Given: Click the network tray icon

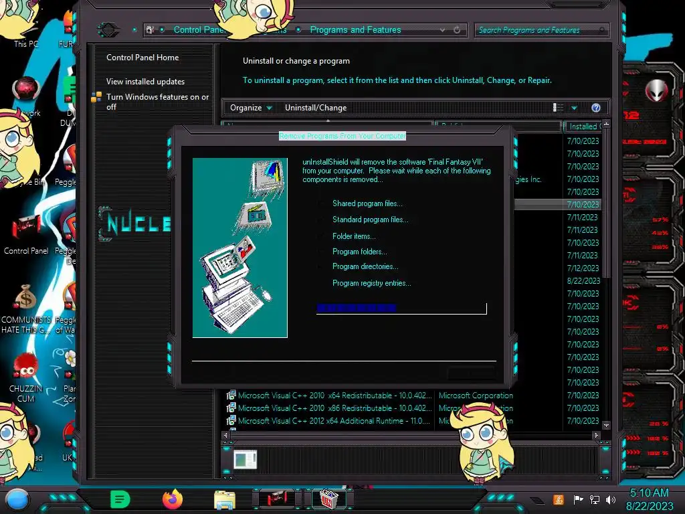Looking at the screenshot, I should pos(595,499).
